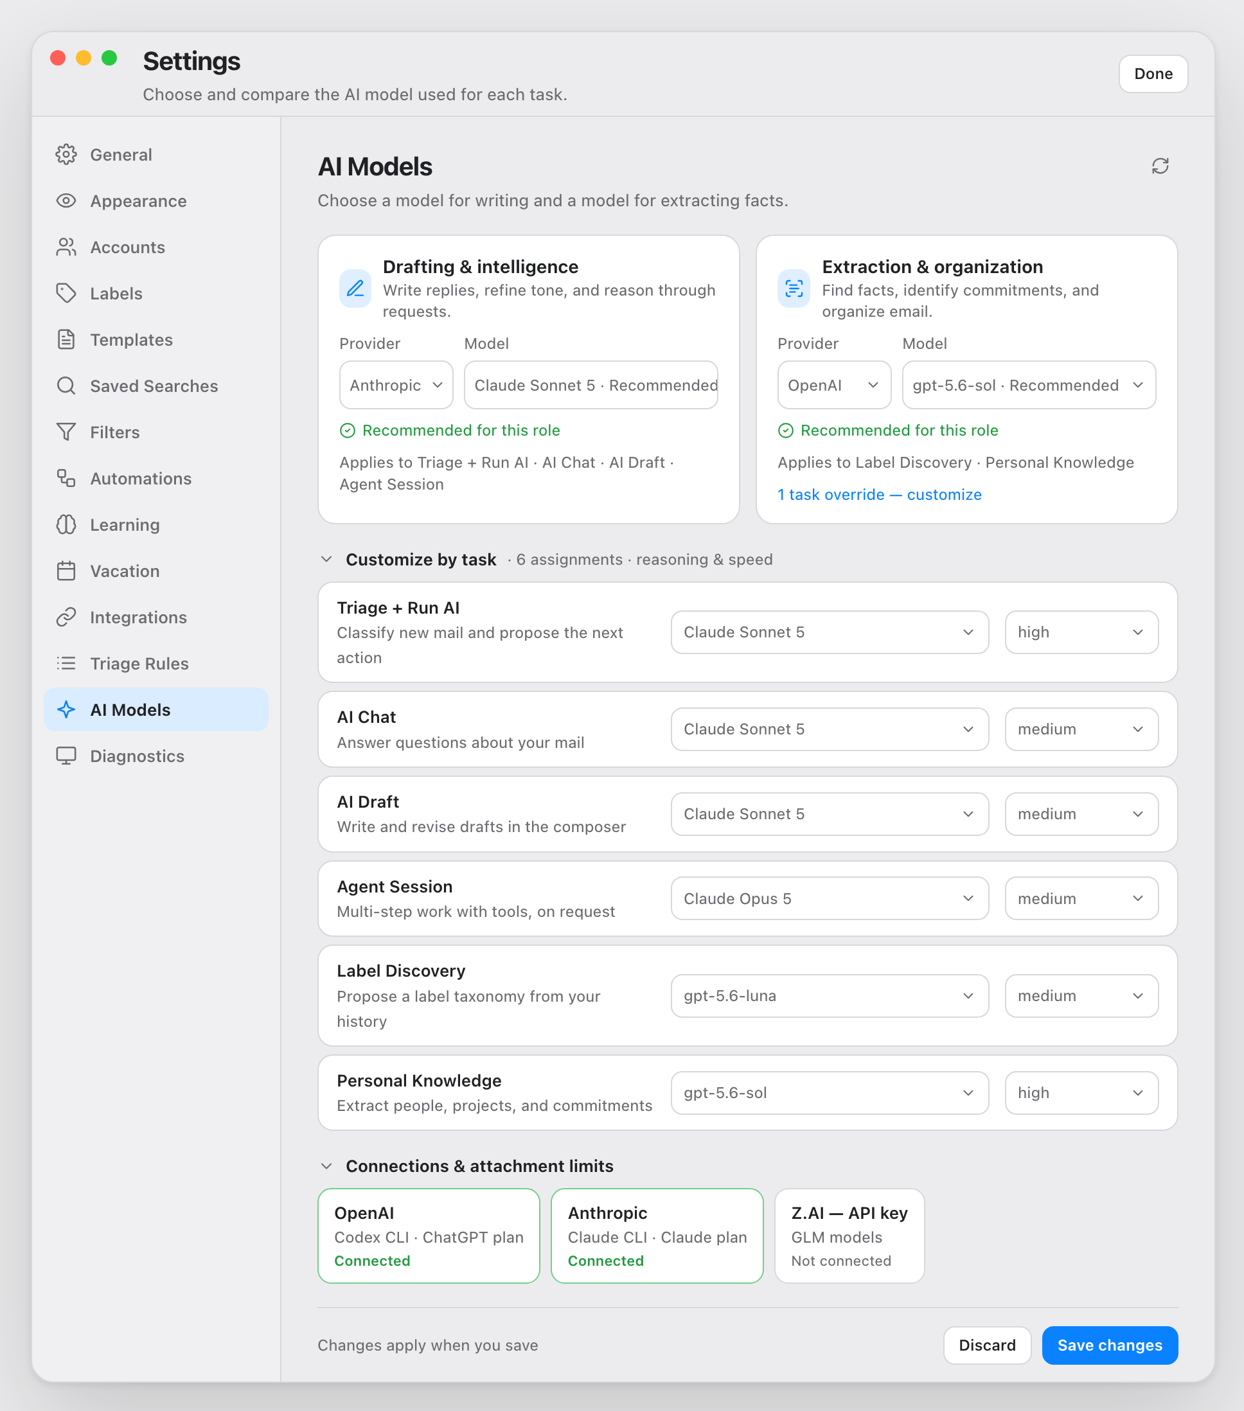
Task: Open the gpt-5.6-sol Recommended model dropdown
Action: point(1029,385)
